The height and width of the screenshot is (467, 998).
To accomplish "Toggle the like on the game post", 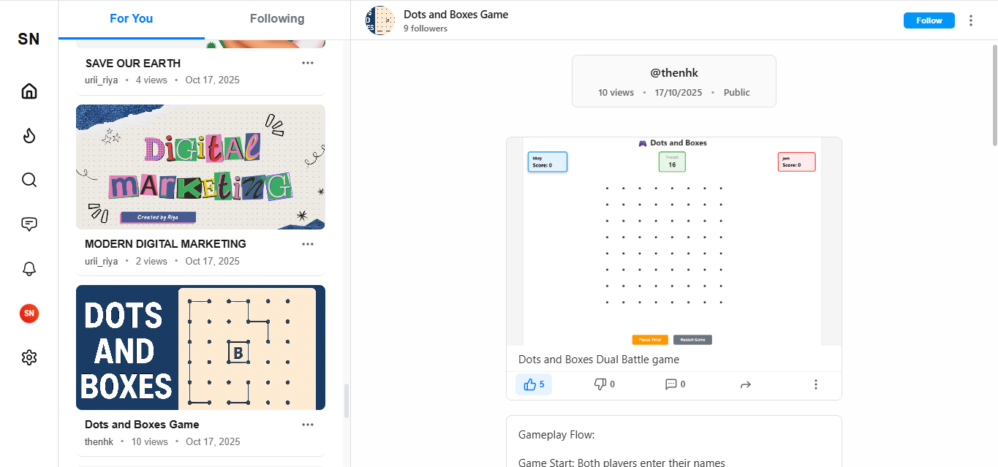I will tap(534, 384).
